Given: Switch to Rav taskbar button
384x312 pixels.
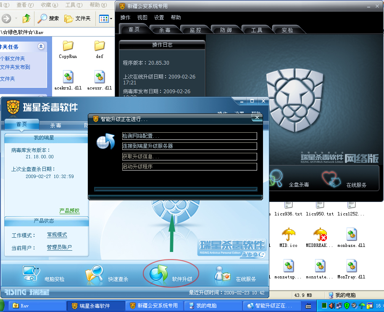Looking at the screenshot, I should (x=38, y=306).
